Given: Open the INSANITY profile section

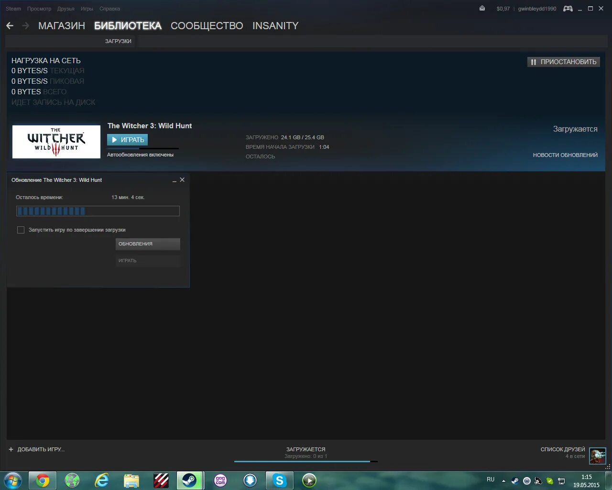Looking at the screenshot, I should click(275, 26).
